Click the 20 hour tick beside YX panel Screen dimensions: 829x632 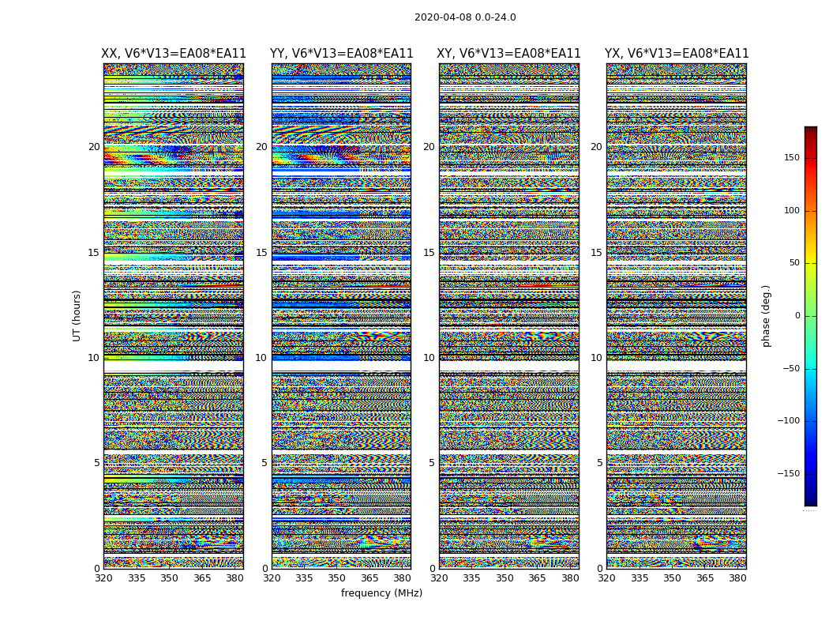pyautogui.click(x=596, y=146)
